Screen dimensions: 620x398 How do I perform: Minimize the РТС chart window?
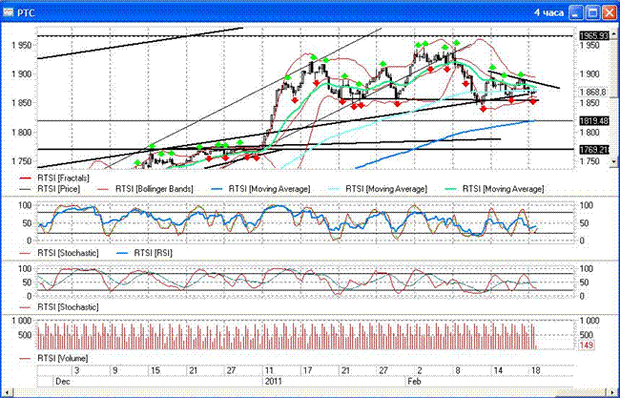[576, 12]
